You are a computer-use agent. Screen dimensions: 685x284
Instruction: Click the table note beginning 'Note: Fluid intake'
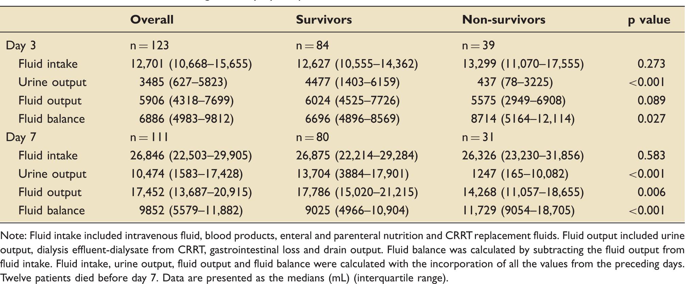[342, 257]
